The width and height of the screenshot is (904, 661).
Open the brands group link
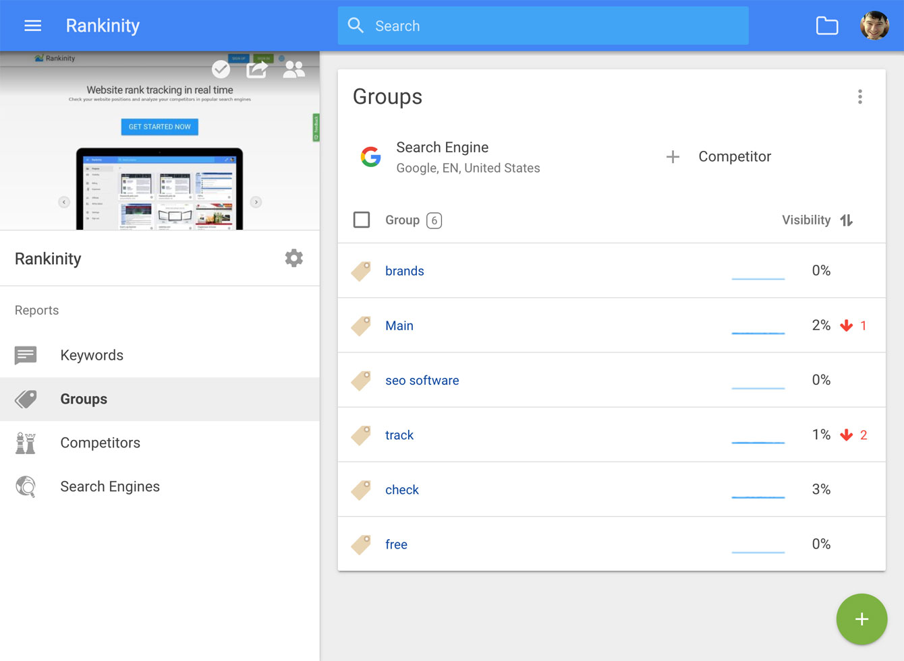point(405,271)
